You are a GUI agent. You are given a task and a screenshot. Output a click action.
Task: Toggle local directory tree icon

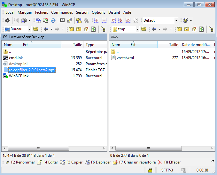(103, 29)
